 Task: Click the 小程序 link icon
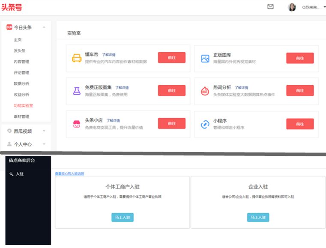[x=205, y=124]
